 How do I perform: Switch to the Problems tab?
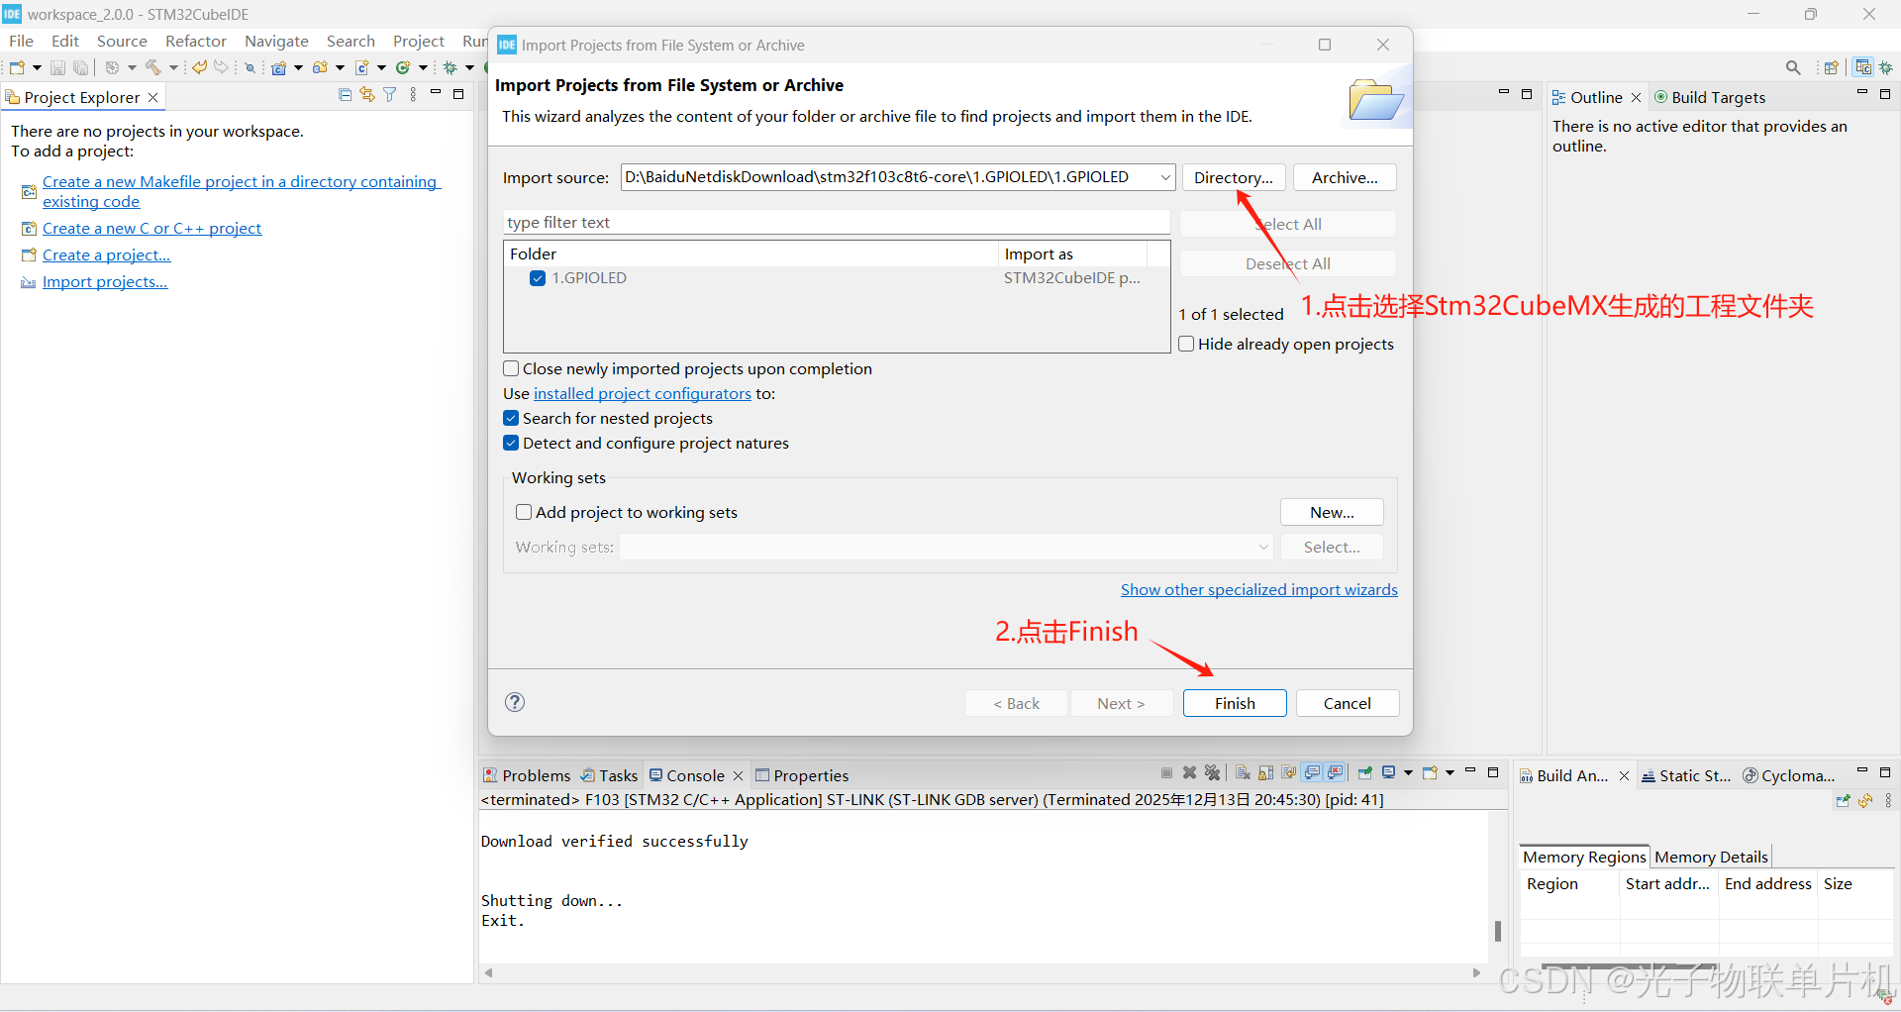point(527,775)
